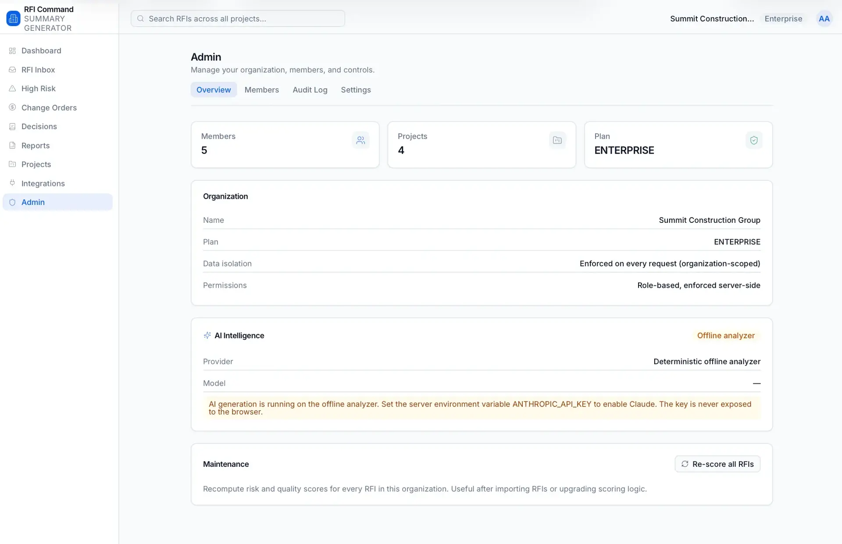
Task: Click the Re-score all RFIs button
Action: [x=717, y=464]
